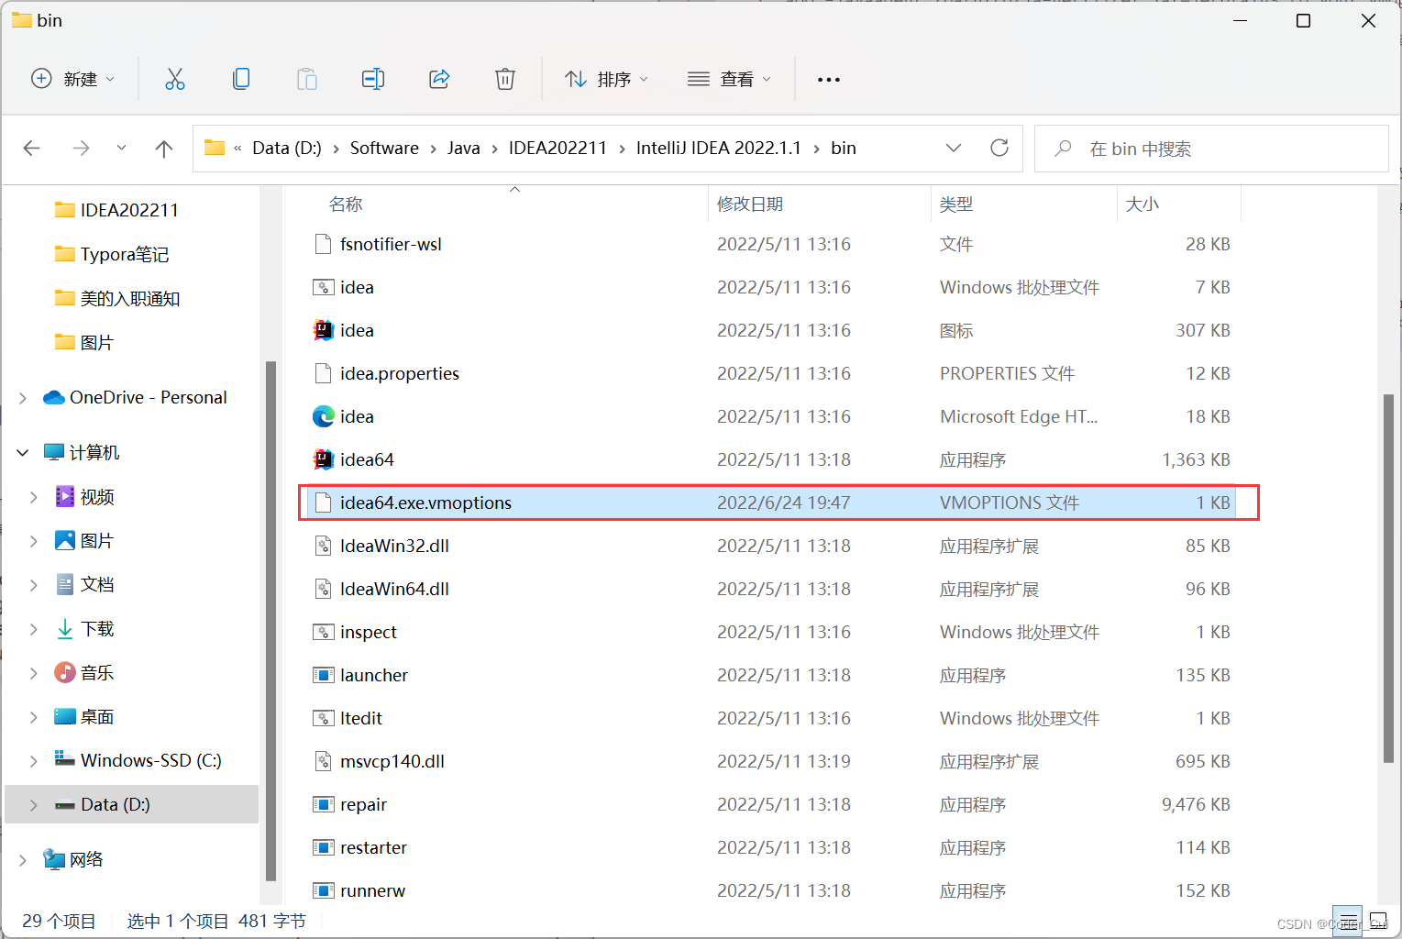
Task: Click IntelliJ IDEA 2022.1.1 breadcrumb
Action: point(719,148)
